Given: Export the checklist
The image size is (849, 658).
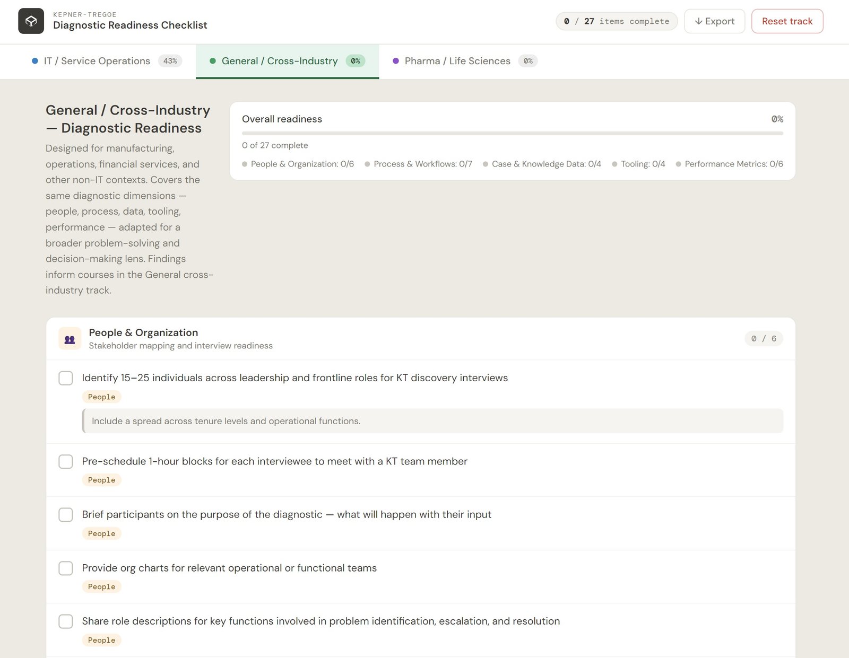Looking at the screenshot, I should coord(715,21).
